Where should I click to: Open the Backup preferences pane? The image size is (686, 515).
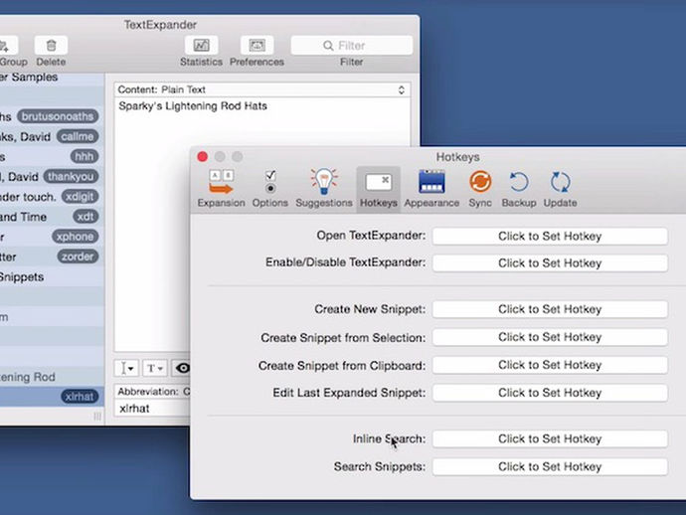click(x=519, y=188)
